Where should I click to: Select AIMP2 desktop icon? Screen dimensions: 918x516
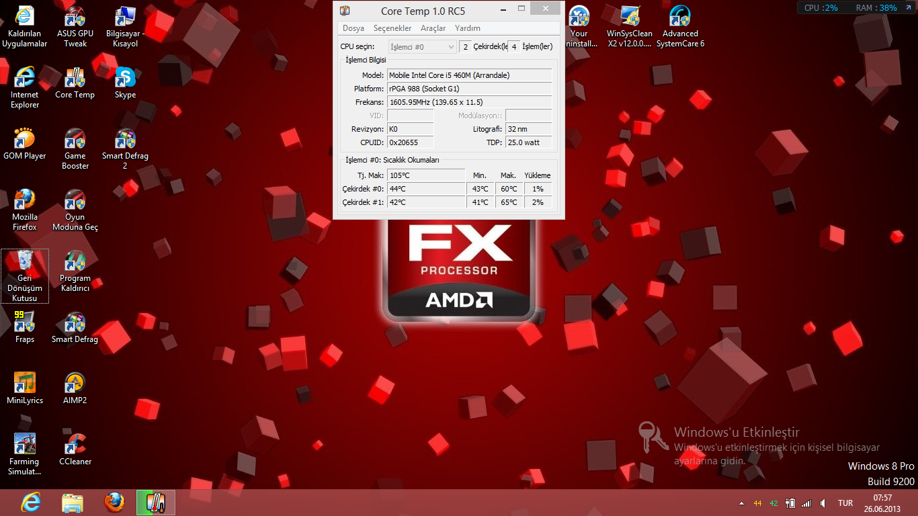pyautogui.click(x=75, y=388)
